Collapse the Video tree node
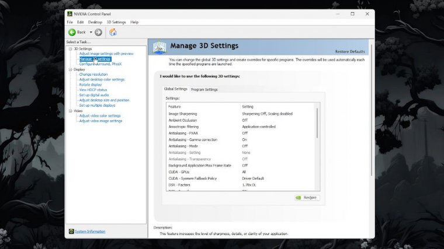 click(70, 111)
